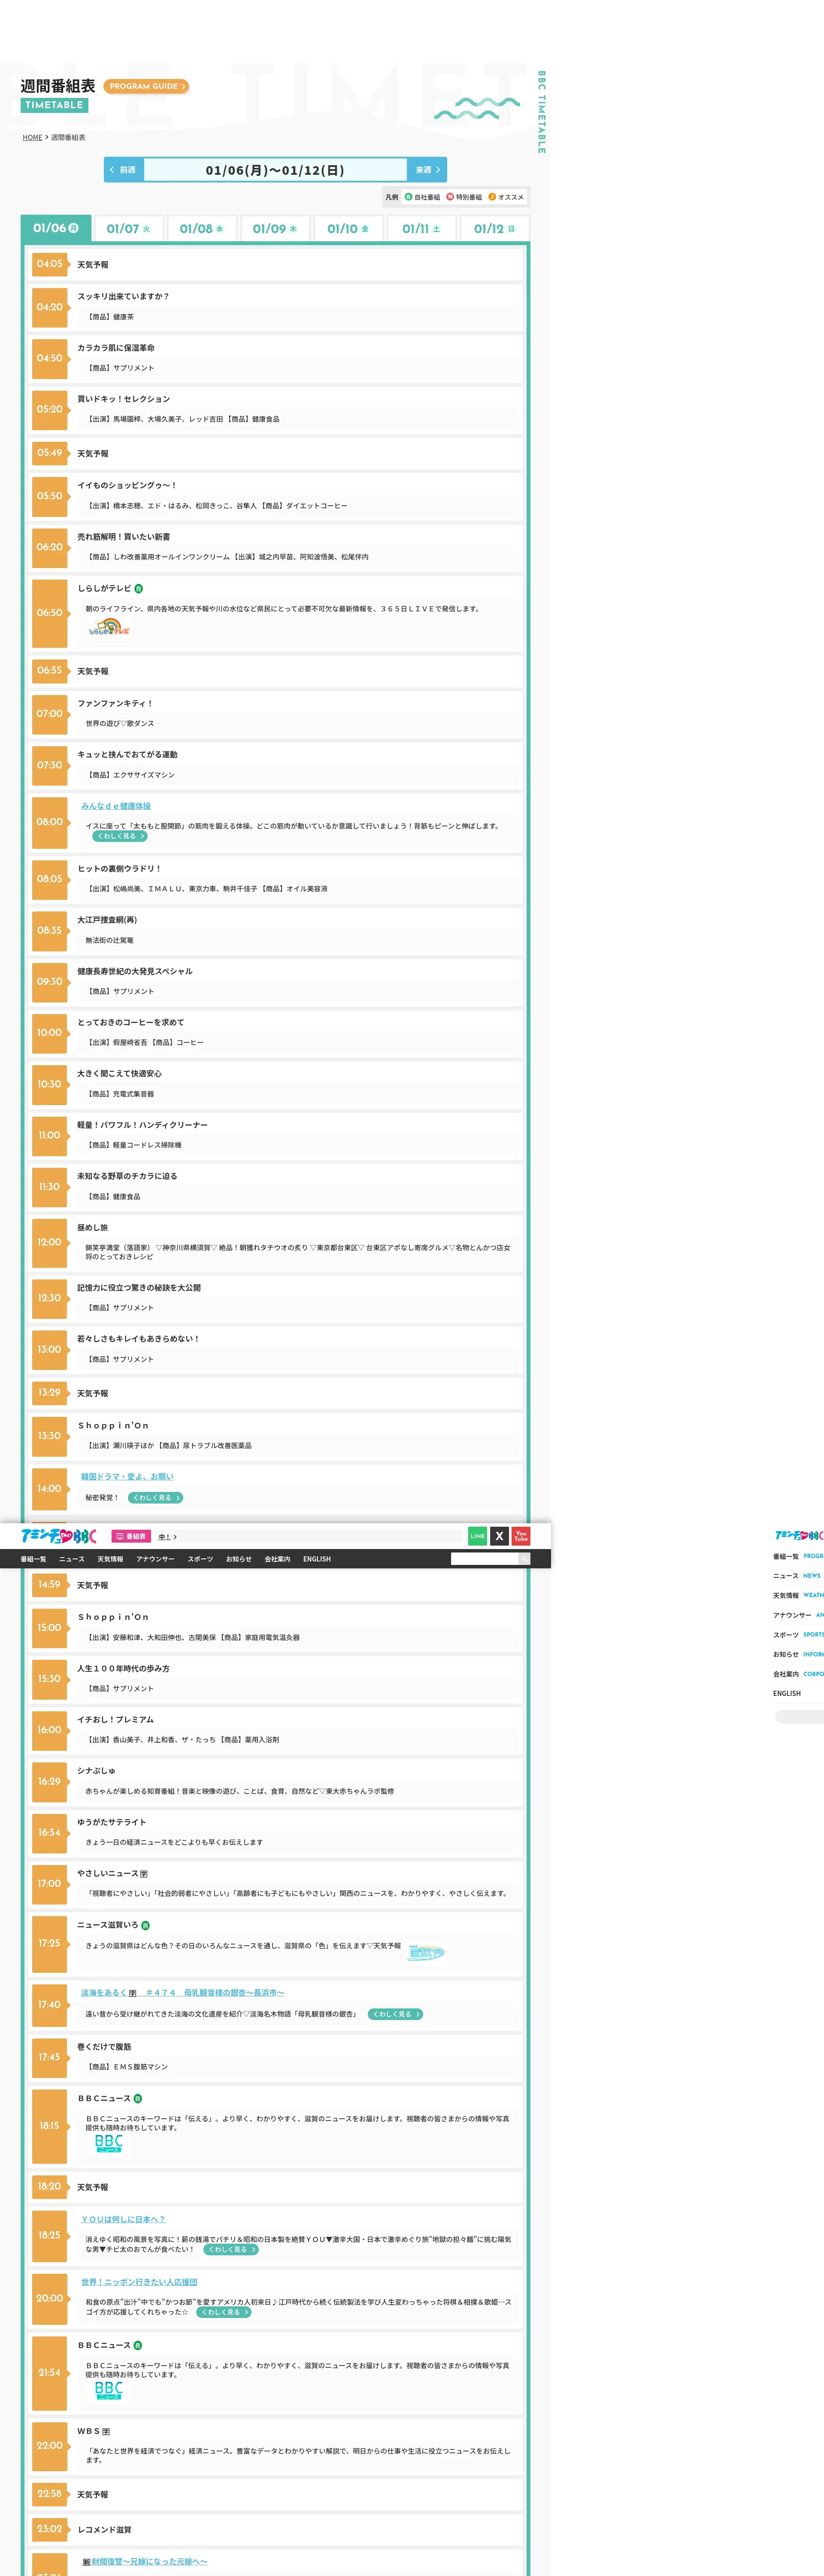
Task: Open 天気情報 in navigation bar
Action: (x=110, y=1559)
